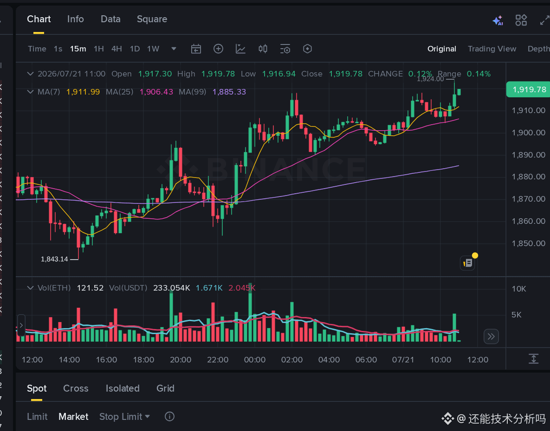Viewport: 550px width, 431px height.
Task: Open the Stop Limit dropdown
Action: pyautogui.click(x=124, y=416)
